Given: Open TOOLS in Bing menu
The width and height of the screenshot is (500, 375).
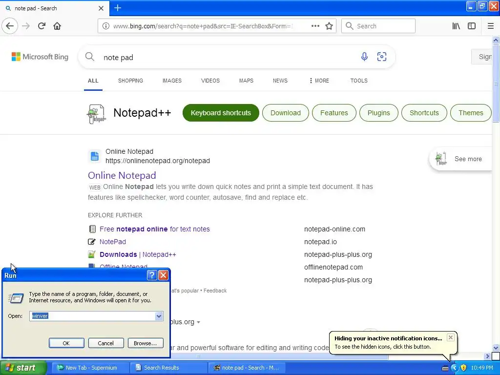Looking at the screenshot, I should [359, 81].
